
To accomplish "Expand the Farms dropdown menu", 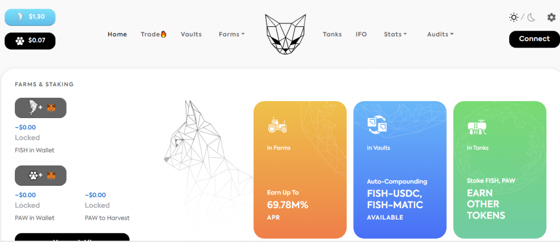I will click(231, 34).
